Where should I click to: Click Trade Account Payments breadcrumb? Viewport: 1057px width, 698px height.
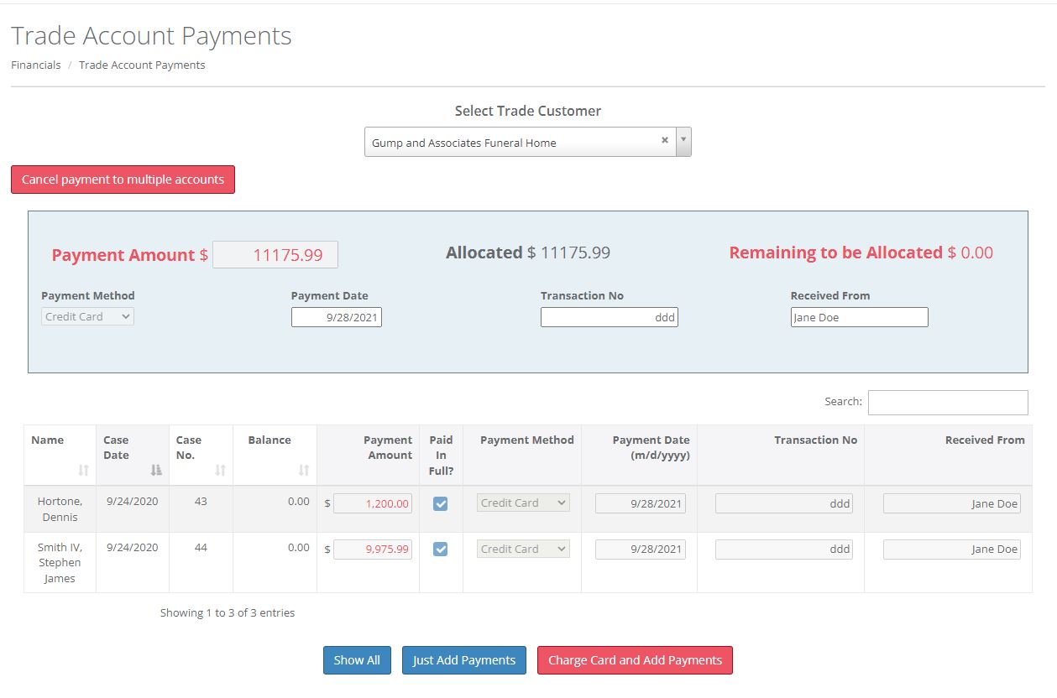click(x=142, y=65)
